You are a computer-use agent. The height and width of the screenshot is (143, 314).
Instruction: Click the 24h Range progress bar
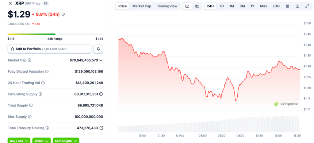(x=55, y=34)
